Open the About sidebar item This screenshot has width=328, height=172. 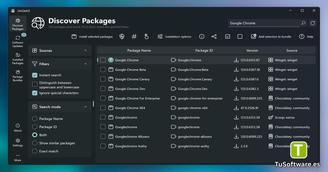coord(18,127)
